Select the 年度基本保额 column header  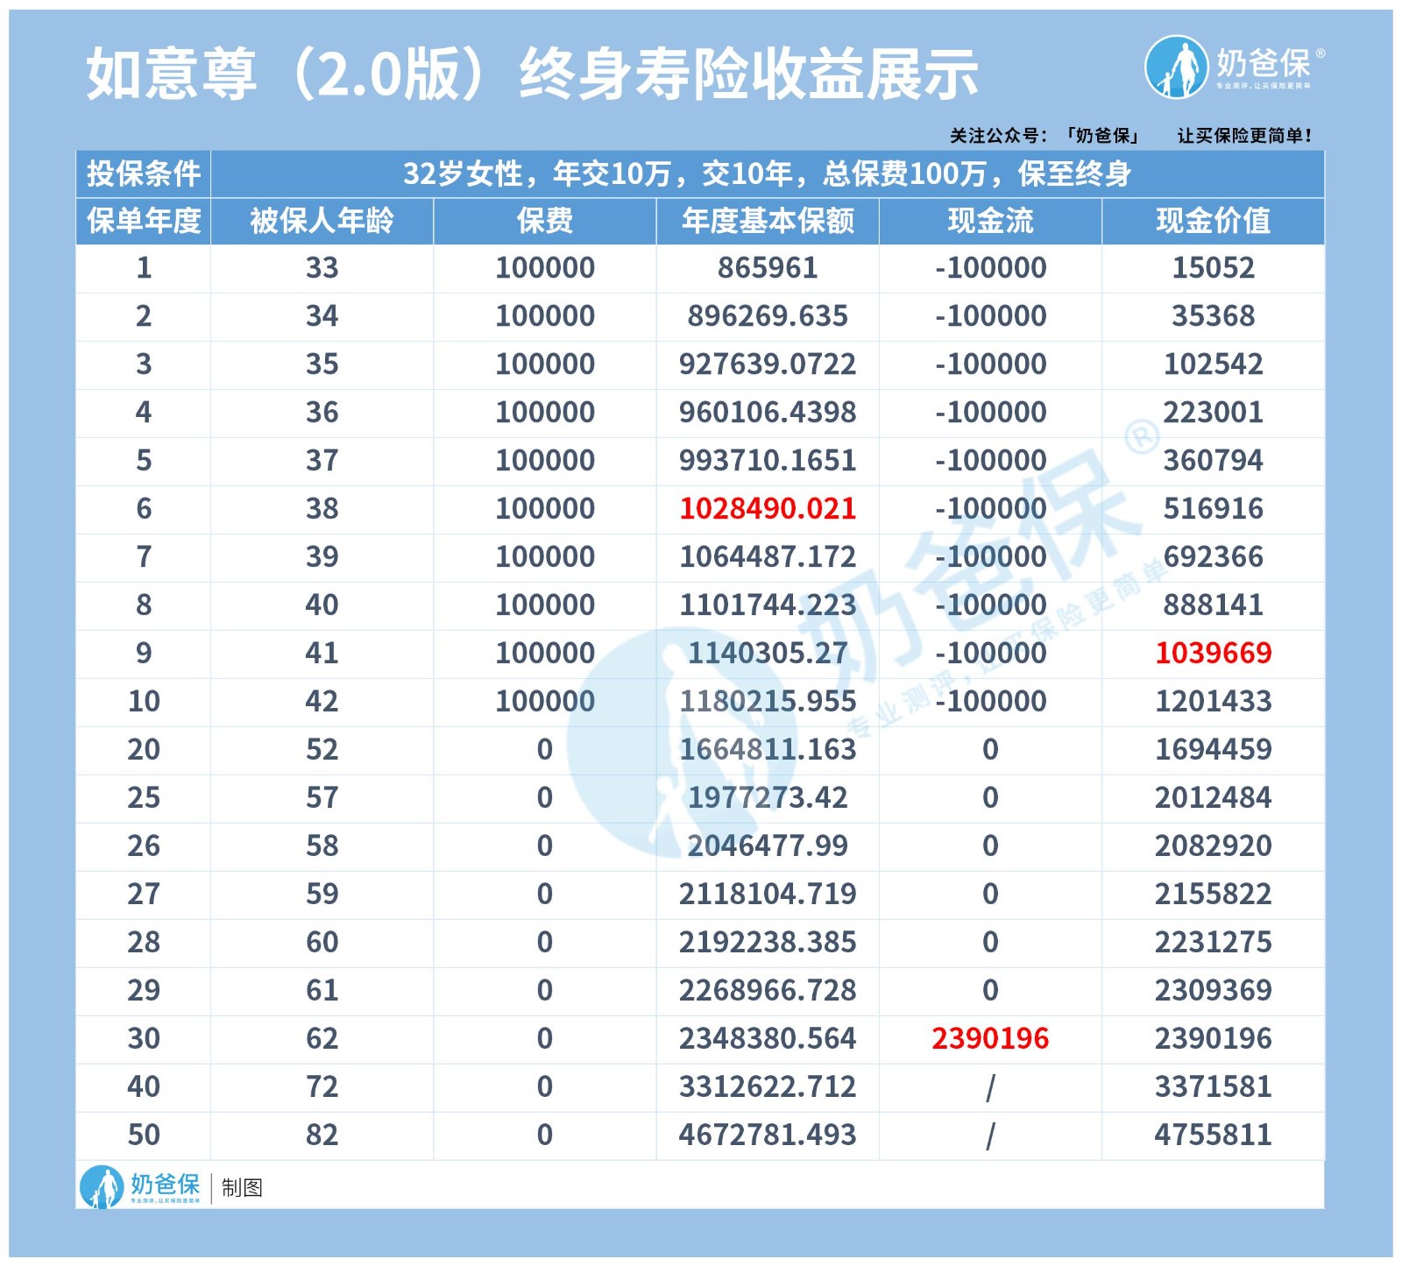[768, 221]
